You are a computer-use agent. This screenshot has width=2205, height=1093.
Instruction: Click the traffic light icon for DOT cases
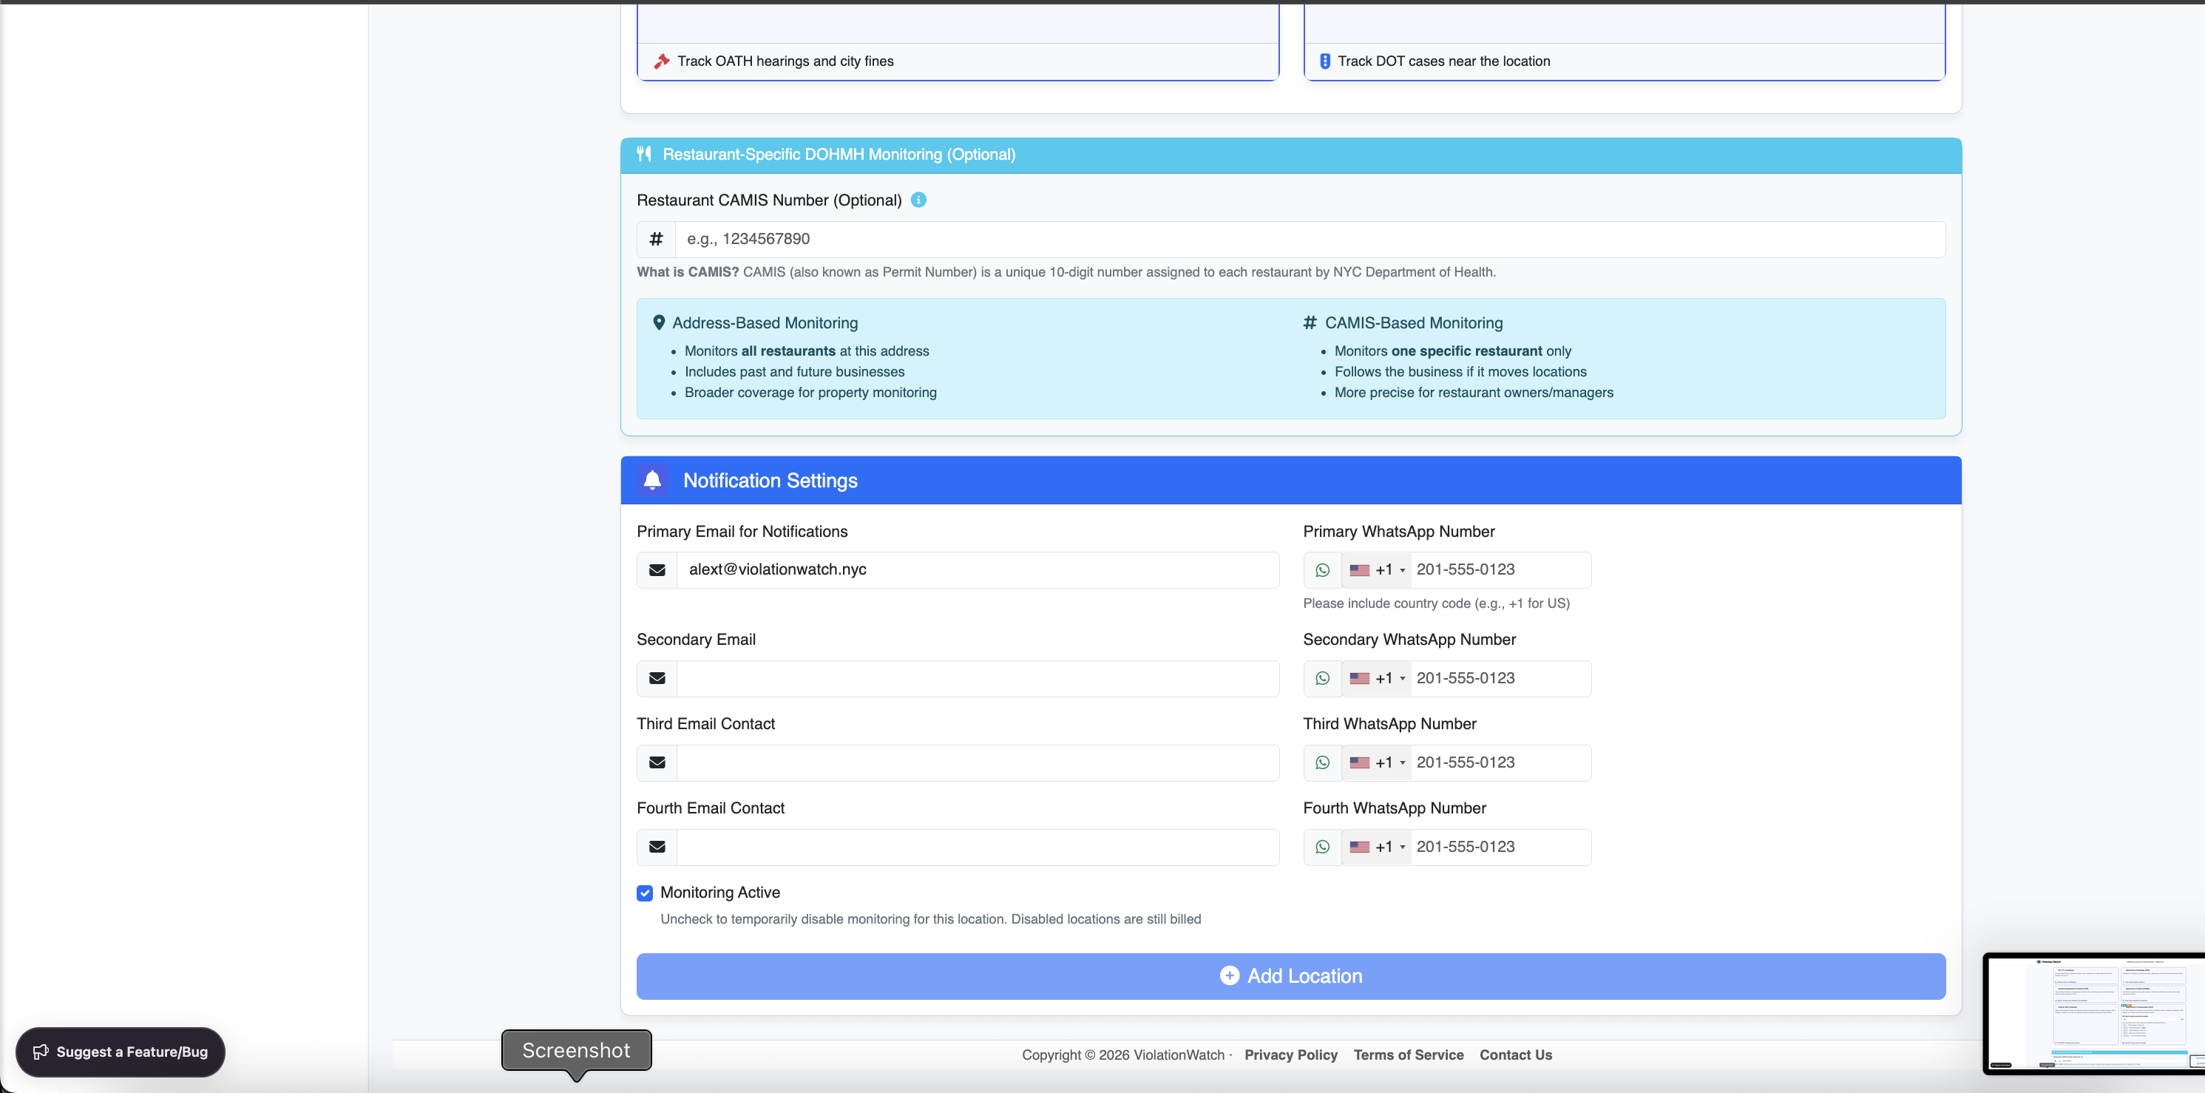1324,61
